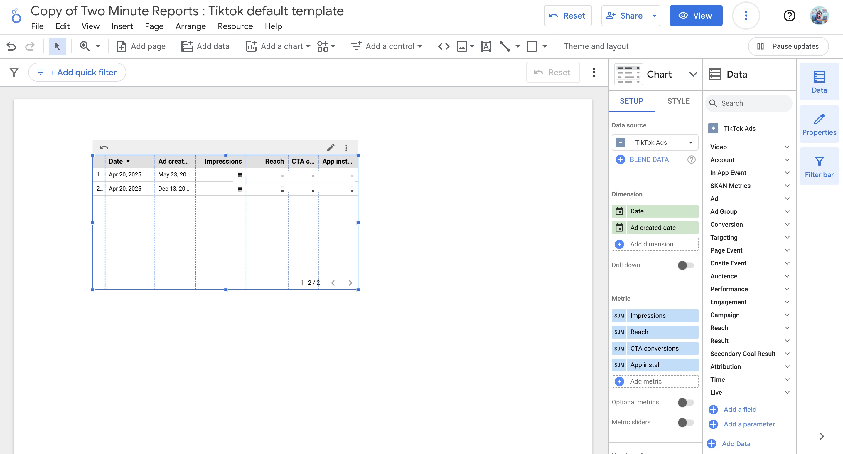Image resolution: width=843 pixels, height=454 pixels.
Task: Add community visualizations and components icon
Action: click(326, 46)
